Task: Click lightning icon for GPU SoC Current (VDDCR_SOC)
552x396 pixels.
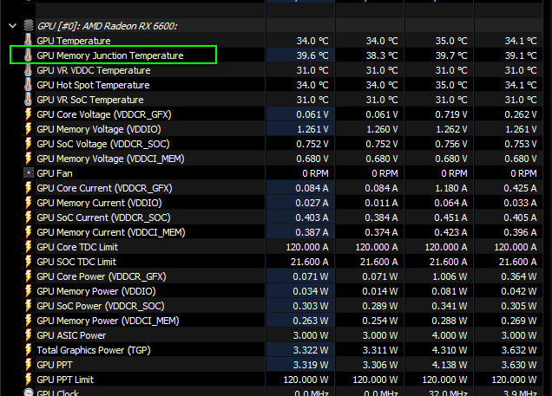Action: (x=28, y=217)
